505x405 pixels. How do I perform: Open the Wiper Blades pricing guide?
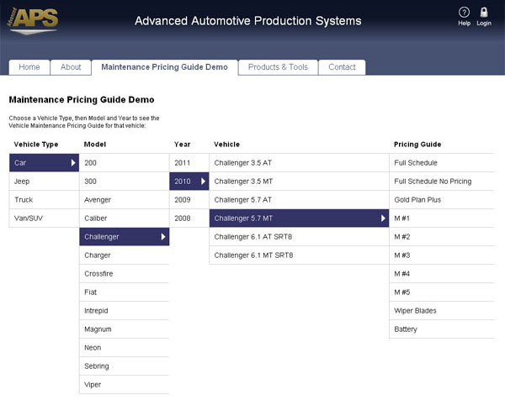(442, 311)
